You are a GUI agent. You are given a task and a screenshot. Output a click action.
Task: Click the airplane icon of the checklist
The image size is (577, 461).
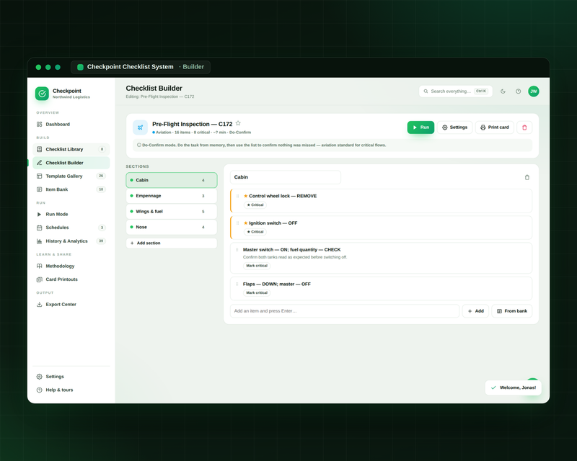pos(140,127)
